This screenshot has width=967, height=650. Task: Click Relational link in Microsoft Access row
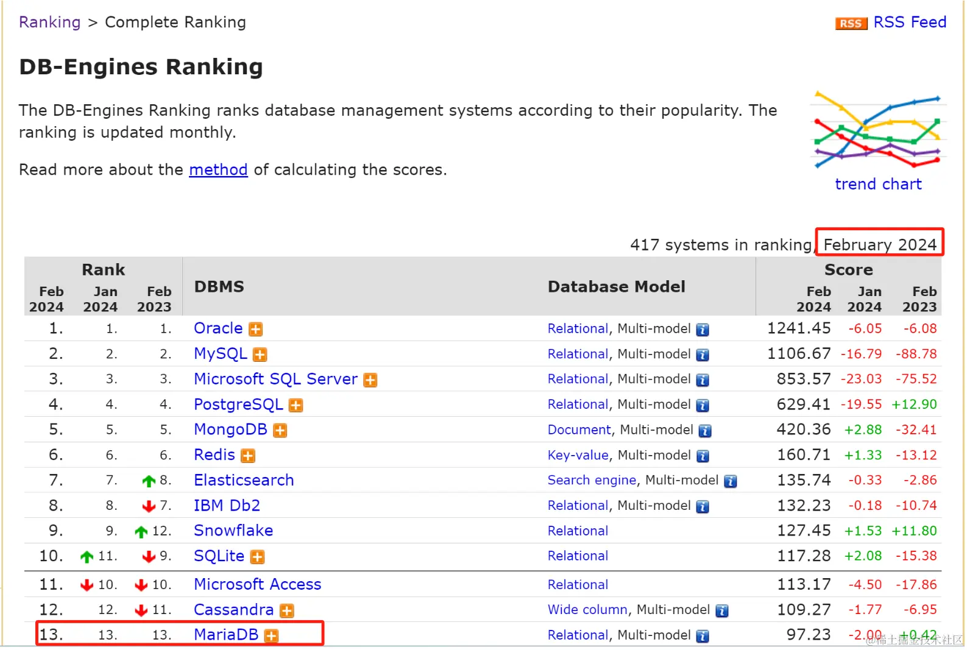(x=578, y=584)
